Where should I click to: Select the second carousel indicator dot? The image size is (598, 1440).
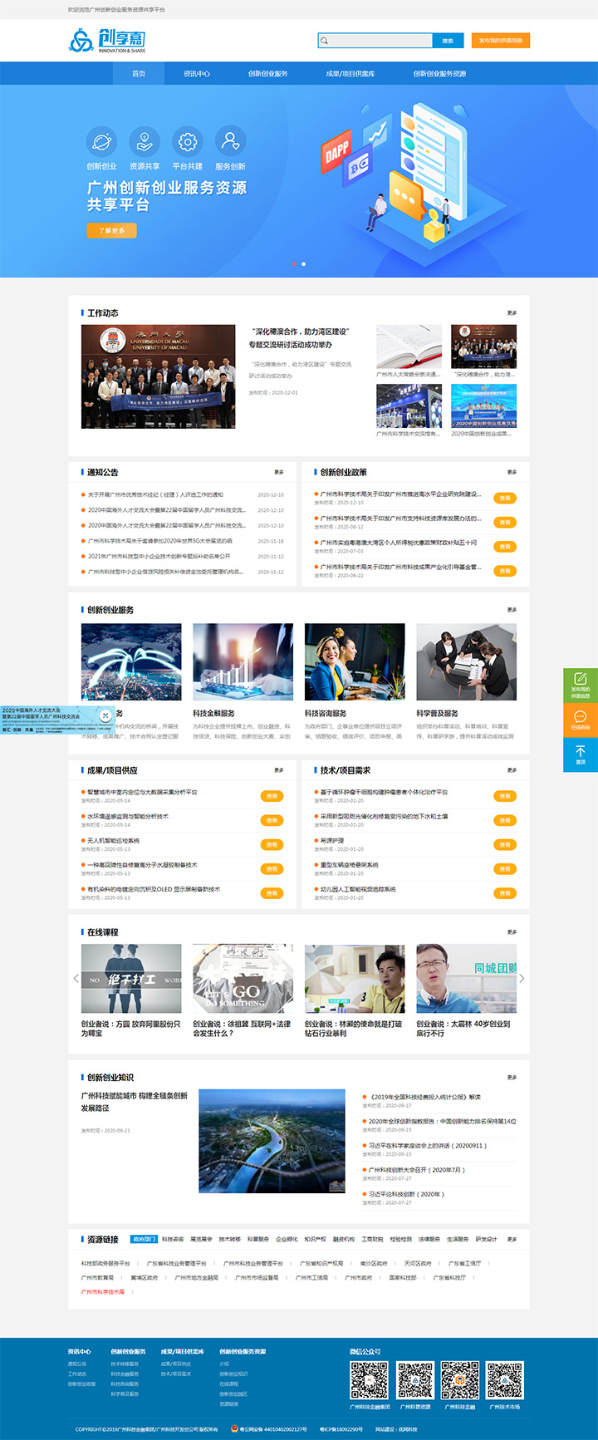tap(303, 263)
